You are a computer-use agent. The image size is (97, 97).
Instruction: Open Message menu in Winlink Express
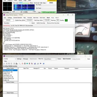(x=26, y=59)
